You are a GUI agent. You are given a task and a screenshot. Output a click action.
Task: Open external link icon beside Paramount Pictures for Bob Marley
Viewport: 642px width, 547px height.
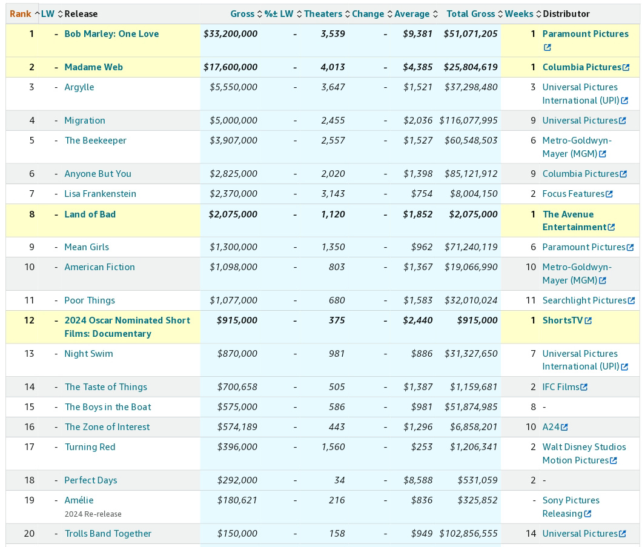547,47
